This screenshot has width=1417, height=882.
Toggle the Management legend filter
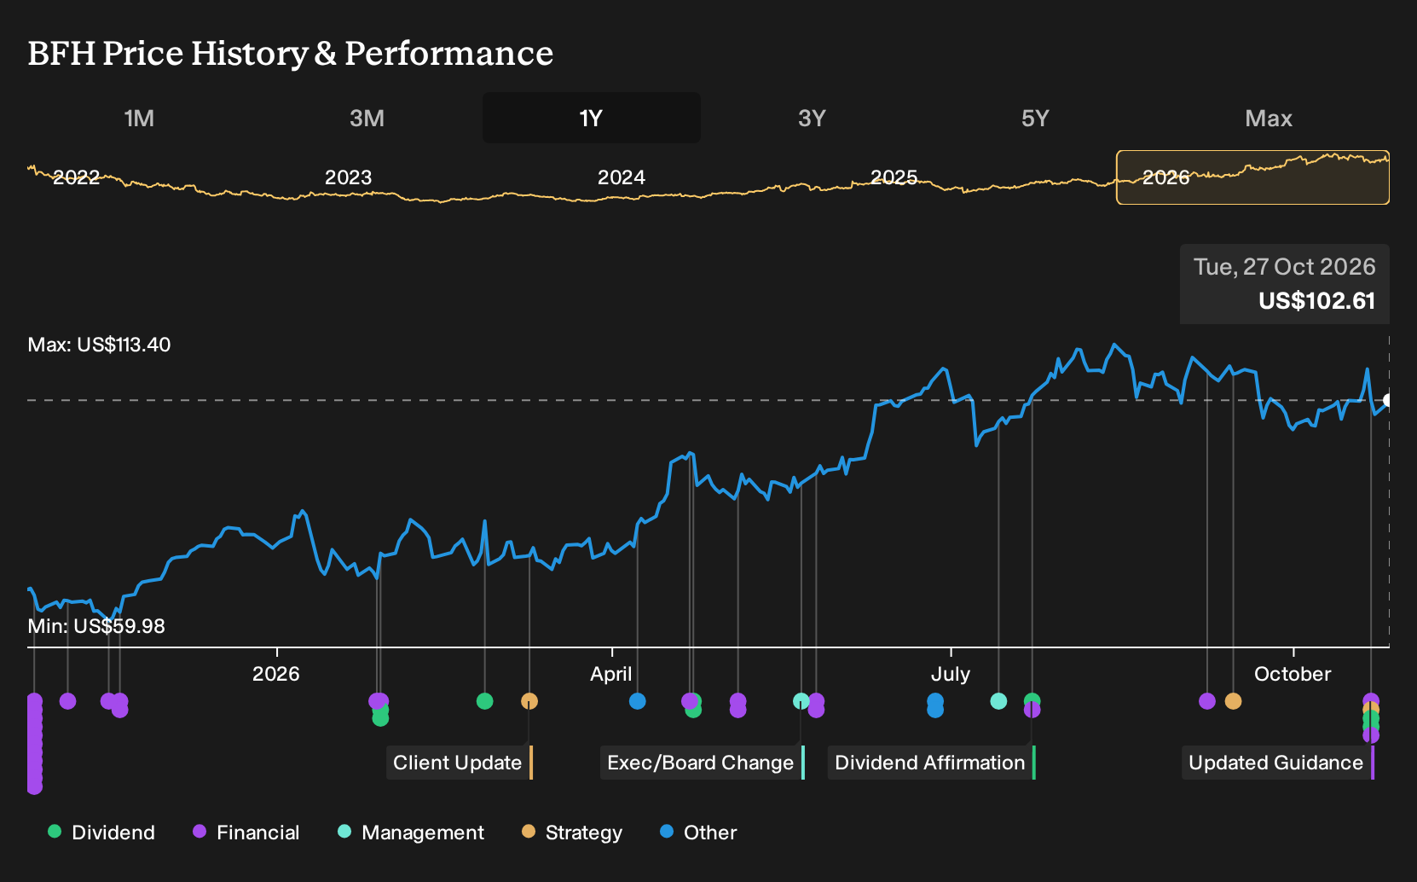tap(411, 832)
